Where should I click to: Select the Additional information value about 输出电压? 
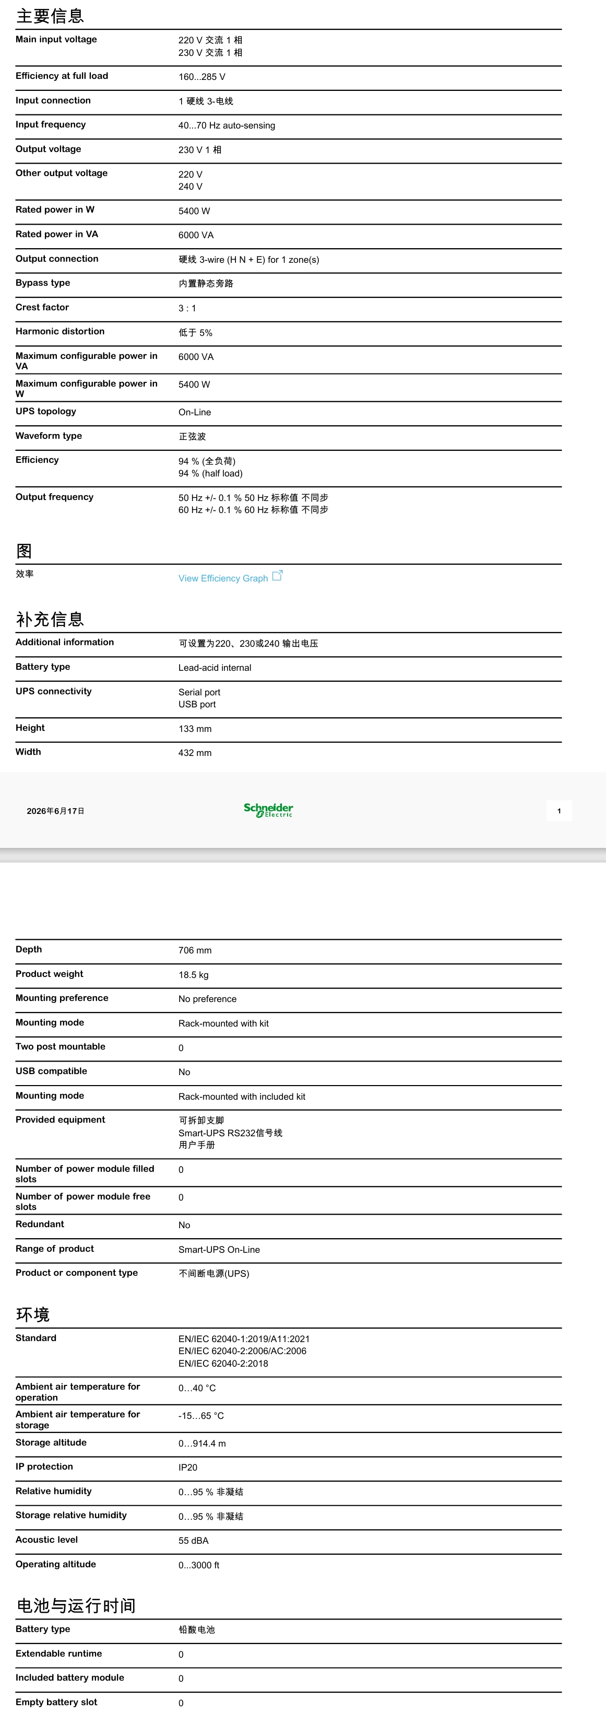[248, 643]
